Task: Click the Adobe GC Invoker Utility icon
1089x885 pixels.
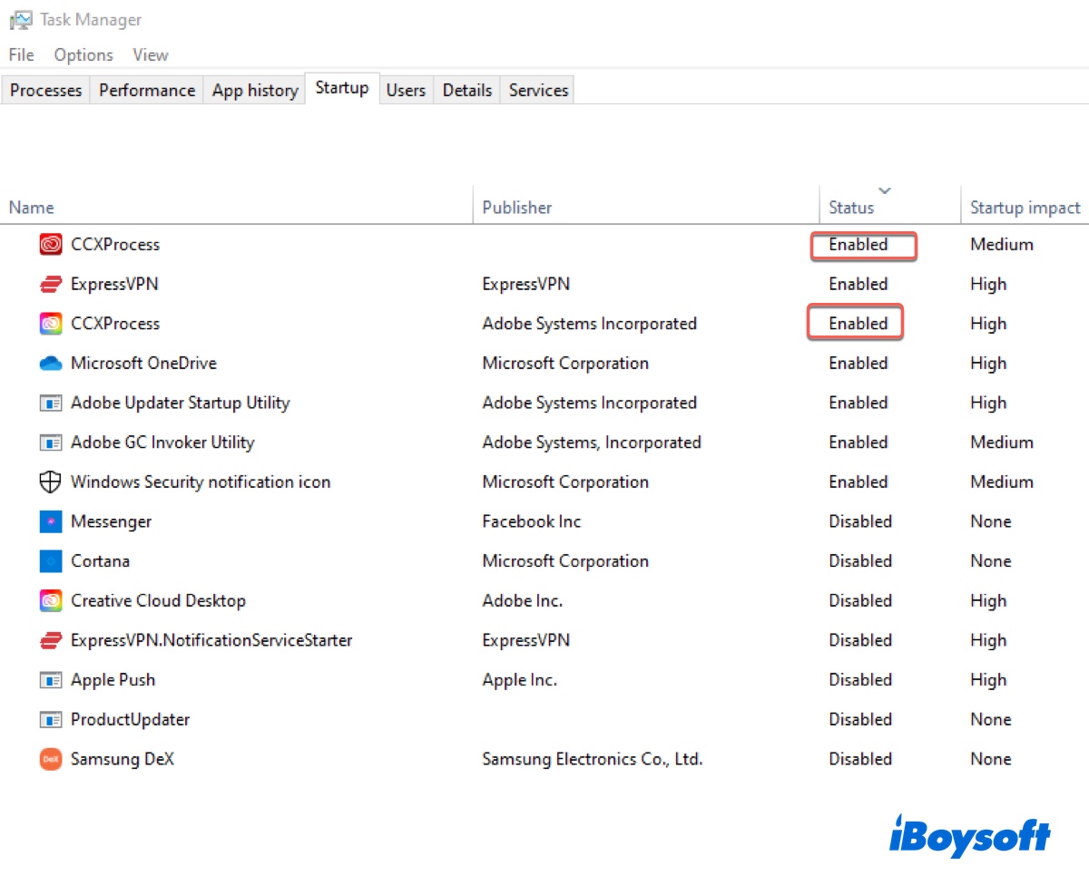Action: click(51, 442)
